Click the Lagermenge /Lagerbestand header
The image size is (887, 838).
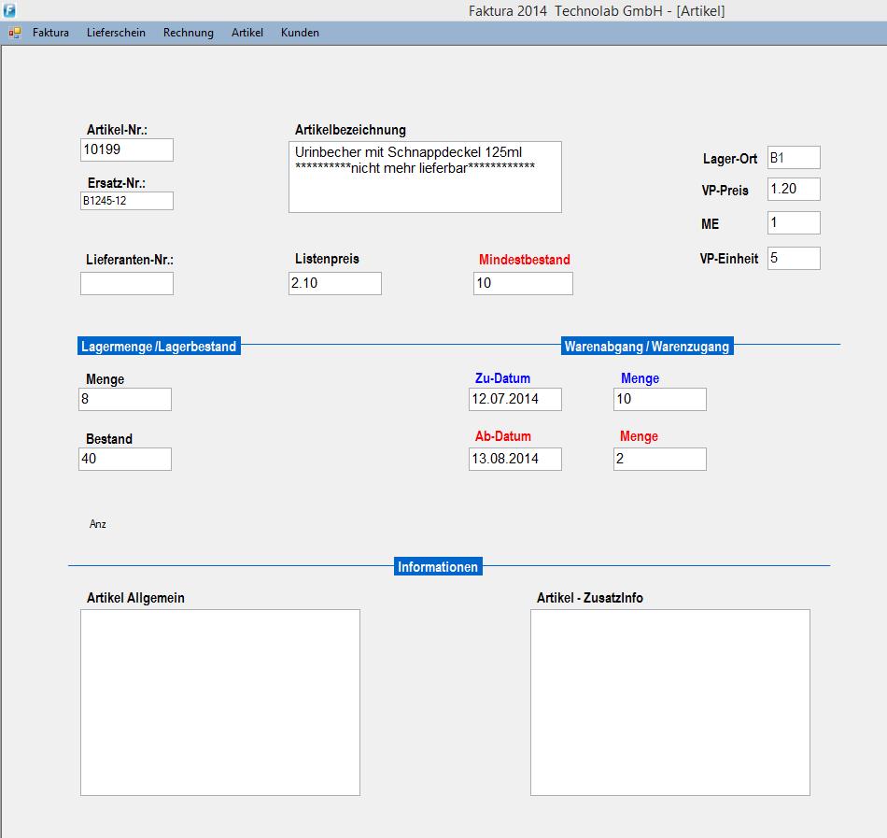tap(159, 347)
